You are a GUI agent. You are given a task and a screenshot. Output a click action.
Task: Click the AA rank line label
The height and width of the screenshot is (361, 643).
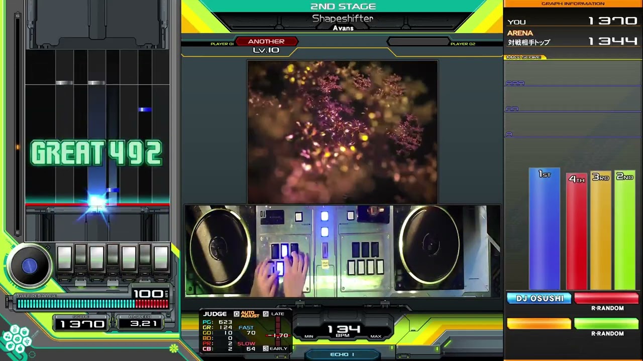512,109
